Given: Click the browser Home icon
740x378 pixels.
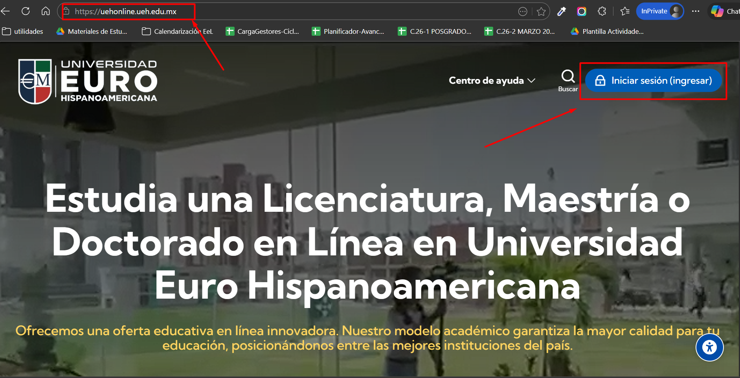Looking at the screenshot, I should pos(46,11).
